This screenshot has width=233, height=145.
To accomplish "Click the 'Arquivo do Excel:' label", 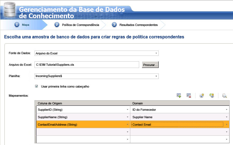I will [x=20, y=65].
